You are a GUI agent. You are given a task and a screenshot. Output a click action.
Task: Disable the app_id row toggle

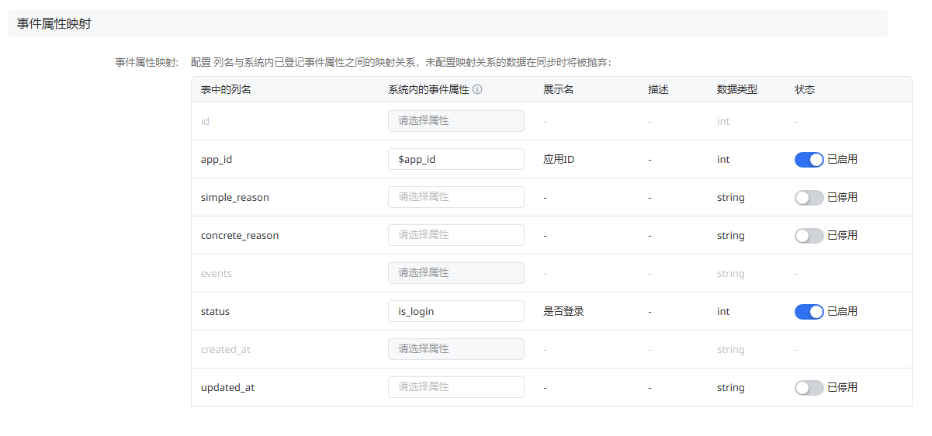[x=809, y=160]
